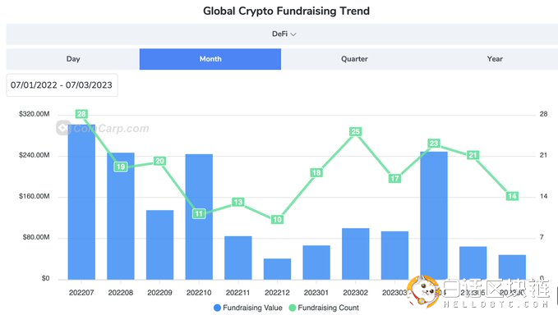
Task: Switch to the Day tab
Action: point(73,59)
